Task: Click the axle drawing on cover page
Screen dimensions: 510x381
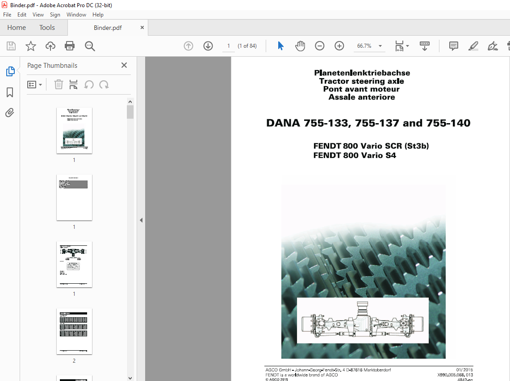Action: [363, 320]
